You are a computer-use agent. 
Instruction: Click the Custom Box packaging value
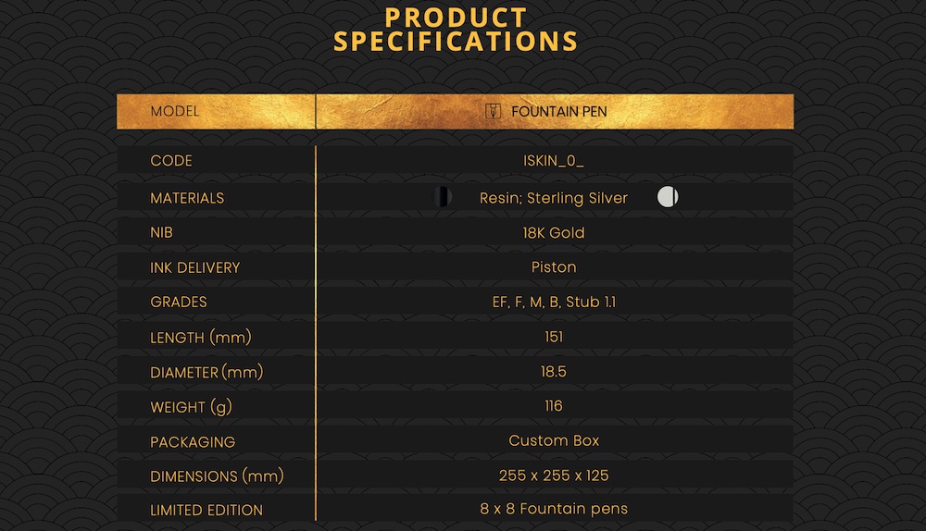tap(554, 440)
